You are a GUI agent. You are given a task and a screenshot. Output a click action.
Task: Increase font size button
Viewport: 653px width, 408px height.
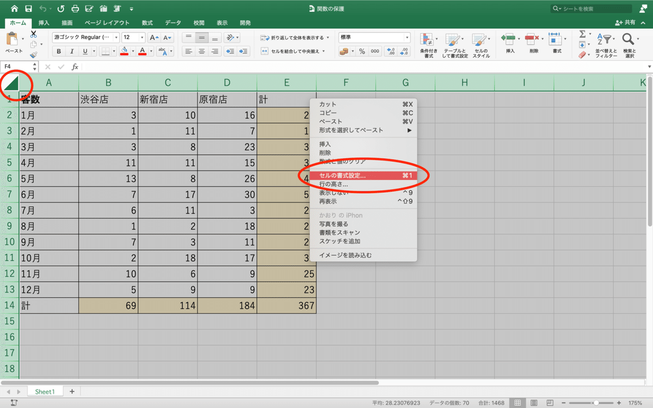(x=154, y=38)
